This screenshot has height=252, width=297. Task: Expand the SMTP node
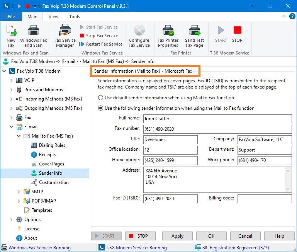pyautogui.click(x=19, y=192)
